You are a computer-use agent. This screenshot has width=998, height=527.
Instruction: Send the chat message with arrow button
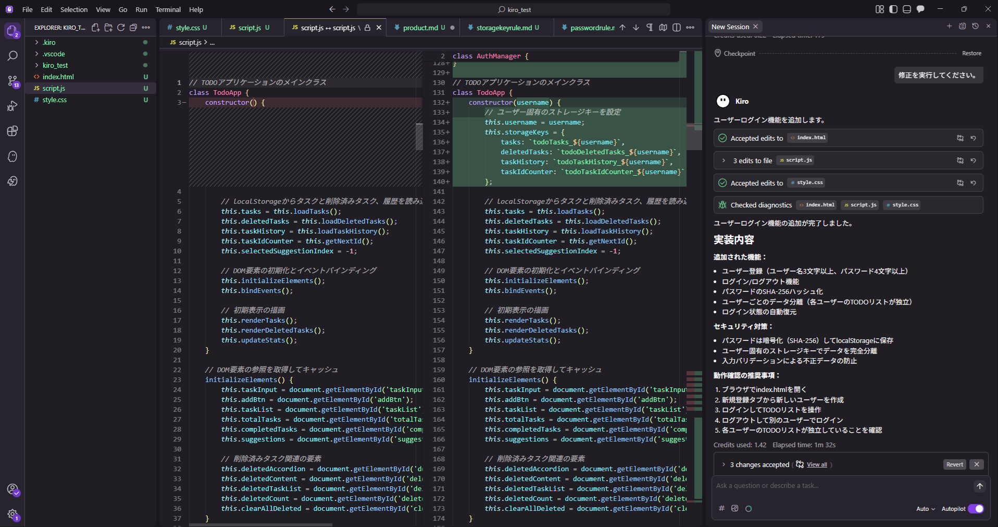[979, 486]
